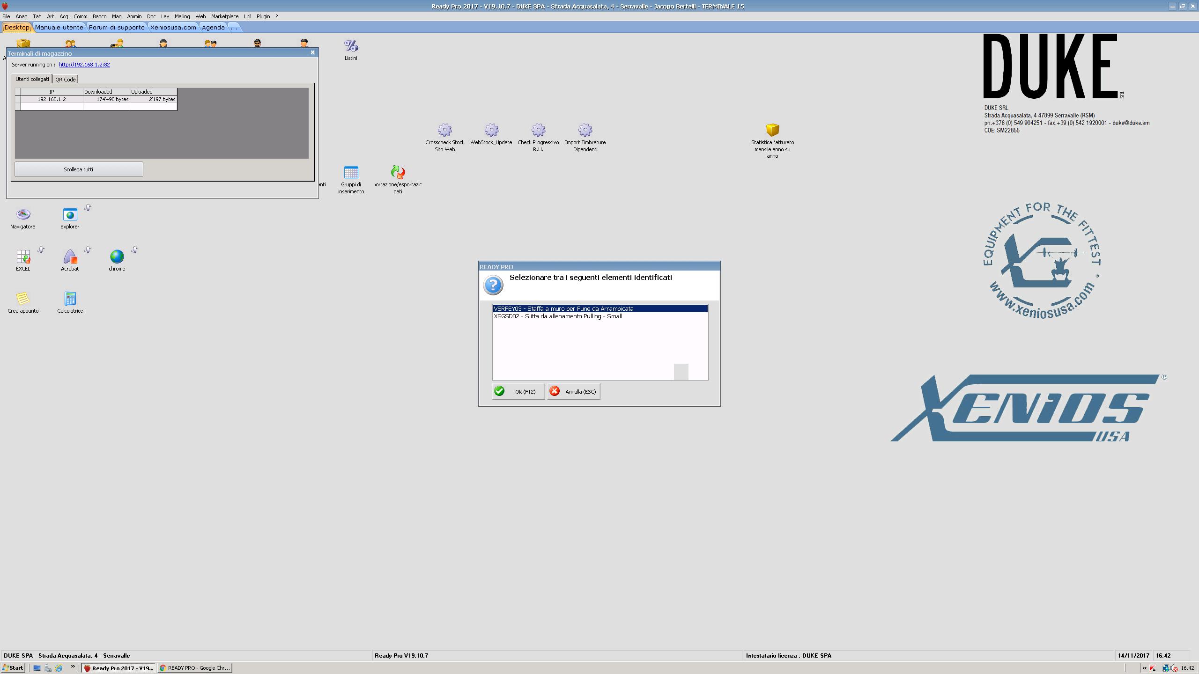1199x674 pixels.
Task: Switch to READY PRO Google Chrome taskbar button
Action: 194,668
